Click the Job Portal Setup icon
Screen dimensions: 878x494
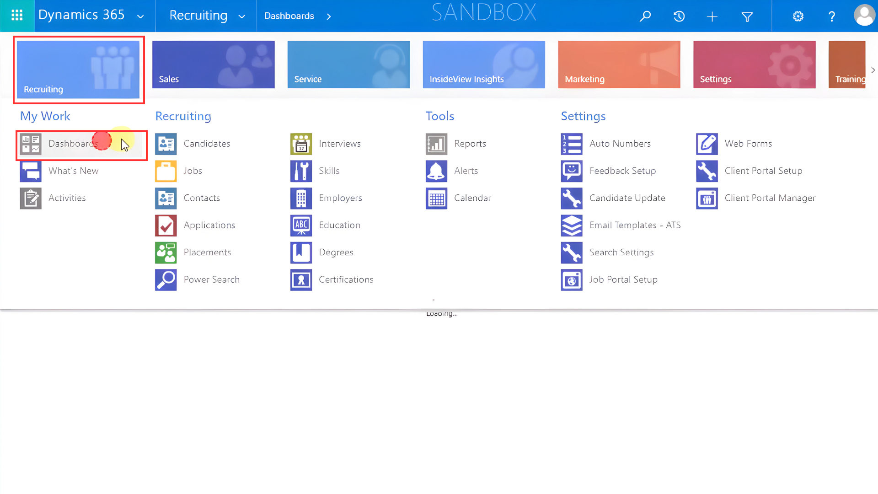(x=572, y=280)
